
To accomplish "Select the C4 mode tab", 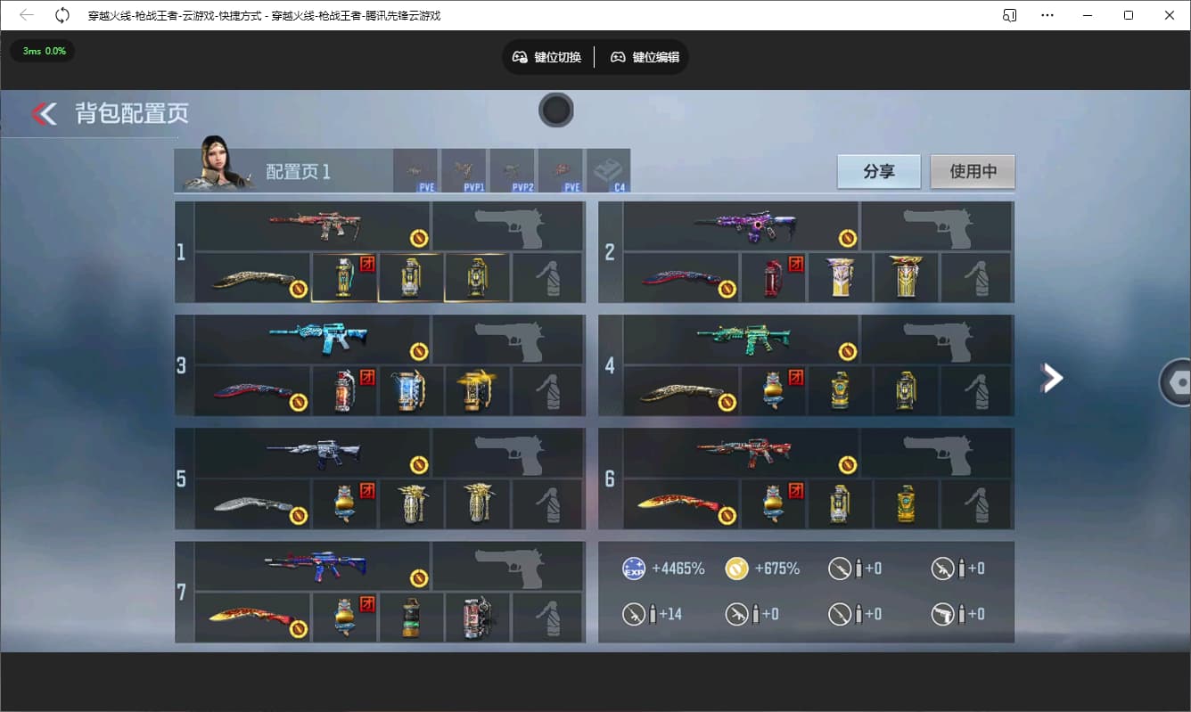I will 608,170.
